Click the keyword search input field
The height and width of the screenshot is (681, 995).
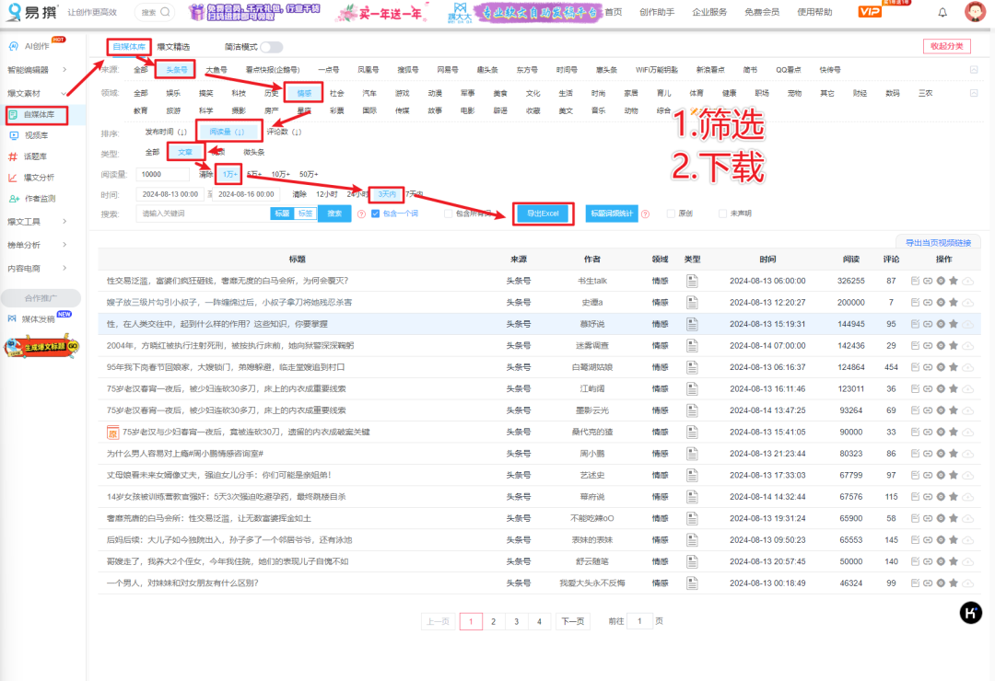[x=203, y=214]
